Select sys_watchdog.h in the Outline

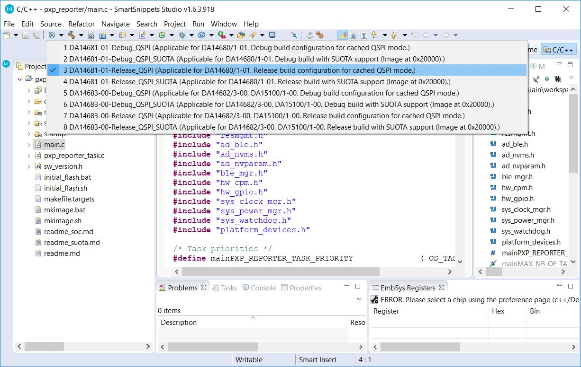520,231
